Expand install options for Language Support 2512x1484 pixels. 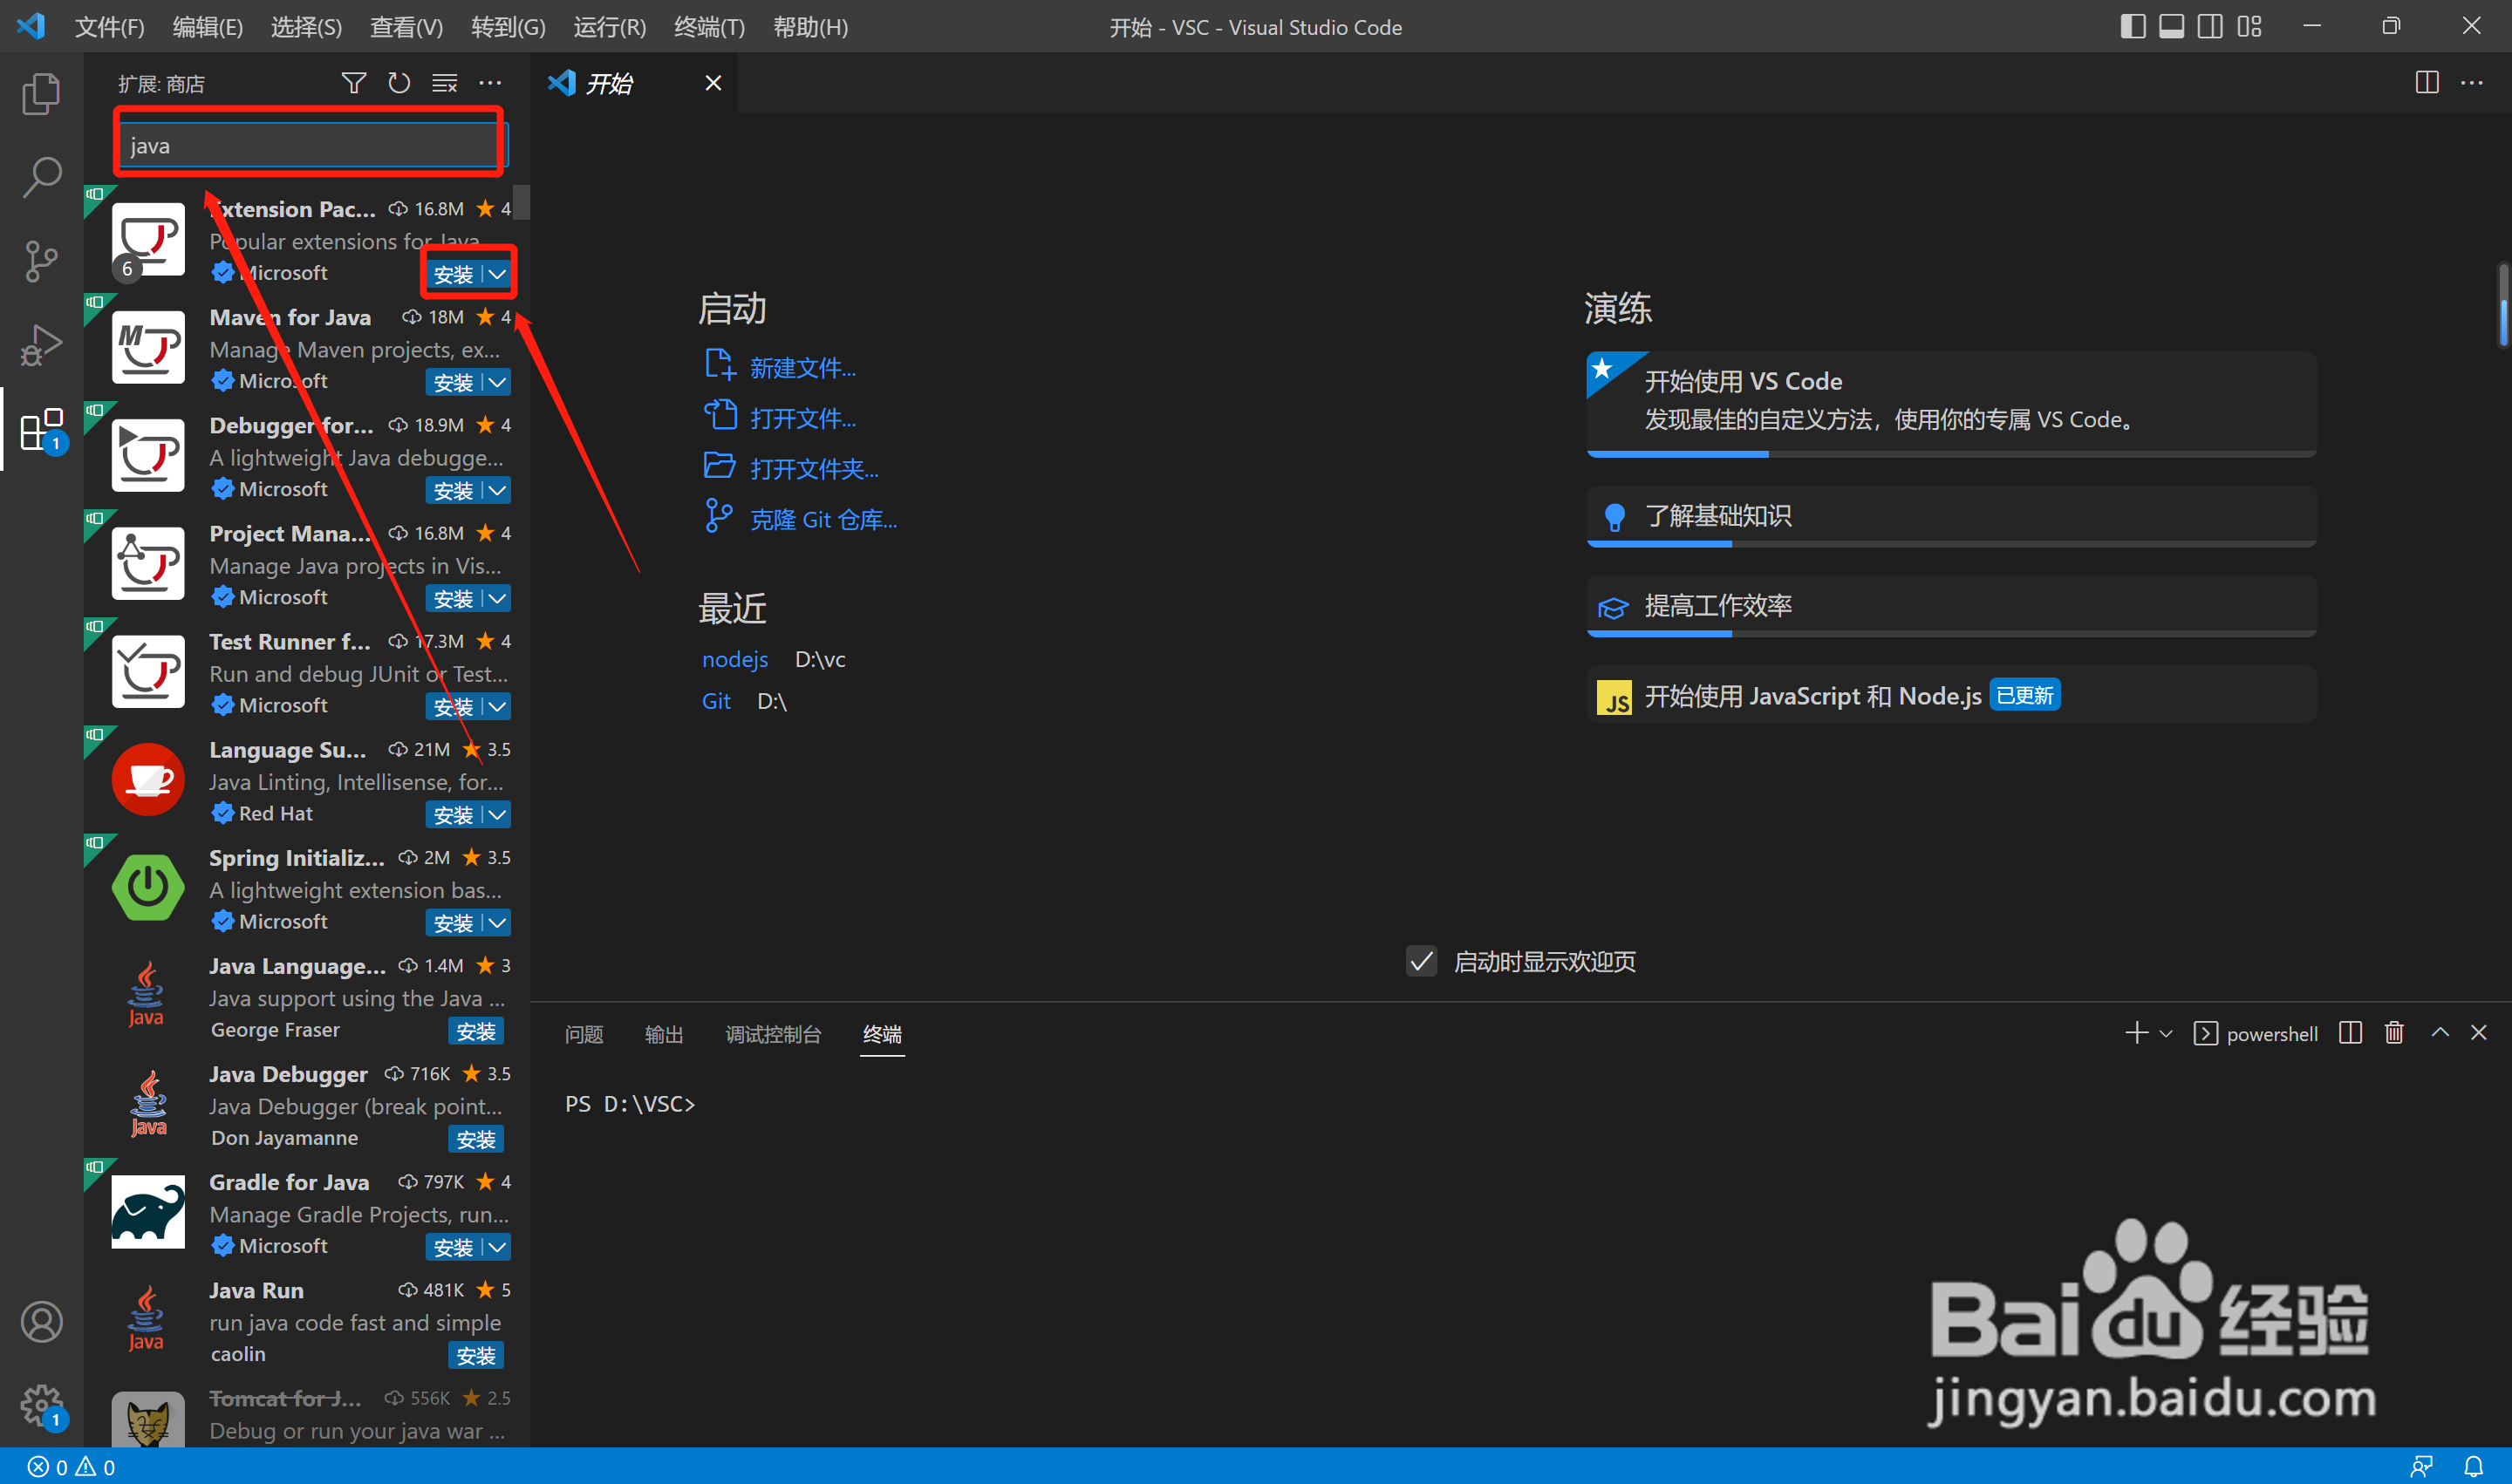pos(497,814)
